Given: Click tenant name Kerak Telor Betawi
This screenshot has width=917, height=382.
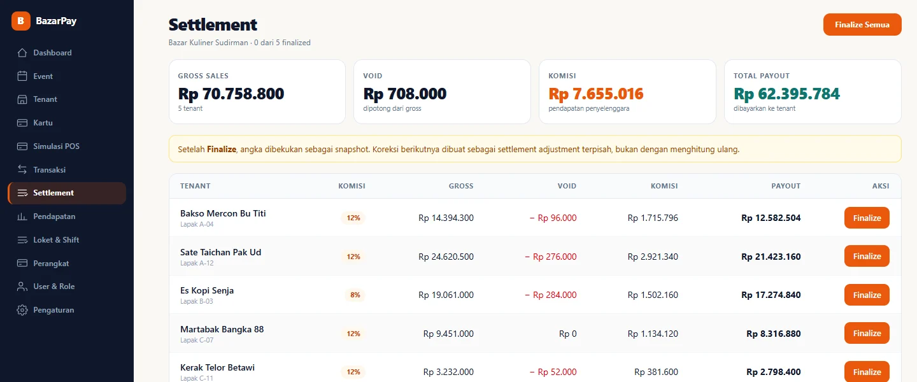Looking at the screenshot, I should [217, 367].
